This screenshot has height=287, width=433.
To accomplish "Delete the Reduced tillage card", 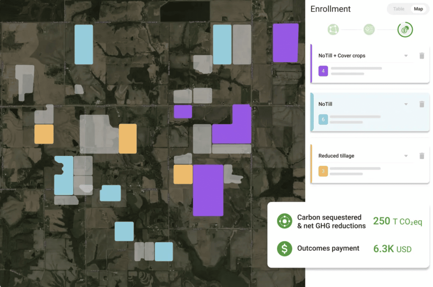I will 422,156.
